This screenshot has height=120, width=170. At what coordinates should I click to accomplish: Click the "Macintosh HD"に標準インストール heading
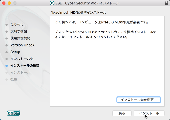tap(79, 12)
